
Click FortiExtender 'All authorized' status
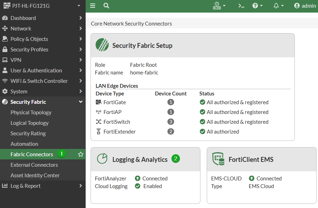(219, 132)
